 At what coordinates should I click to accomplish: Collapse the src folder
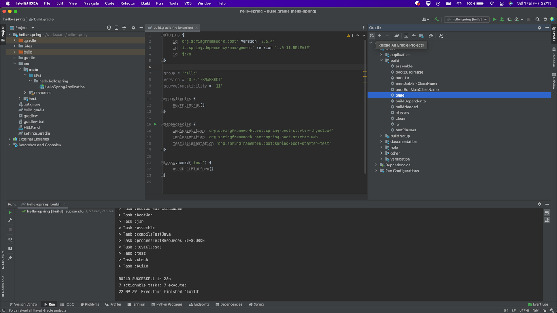click(14, 64)
